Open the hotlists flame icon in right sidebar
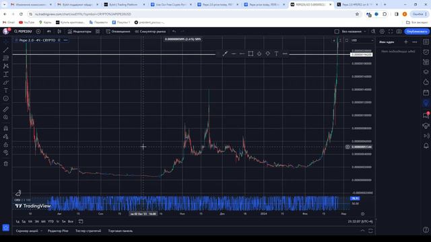The image size is (431, 242). [426, 82]
